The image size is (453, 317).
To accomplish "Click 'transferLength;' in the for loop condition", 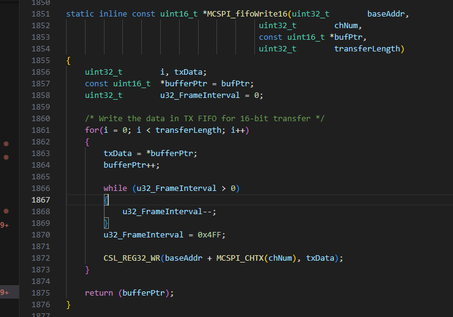I will coord(190,130).
